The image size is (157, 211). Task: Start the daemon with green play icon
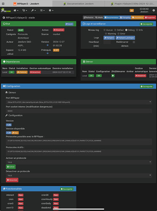113,76
